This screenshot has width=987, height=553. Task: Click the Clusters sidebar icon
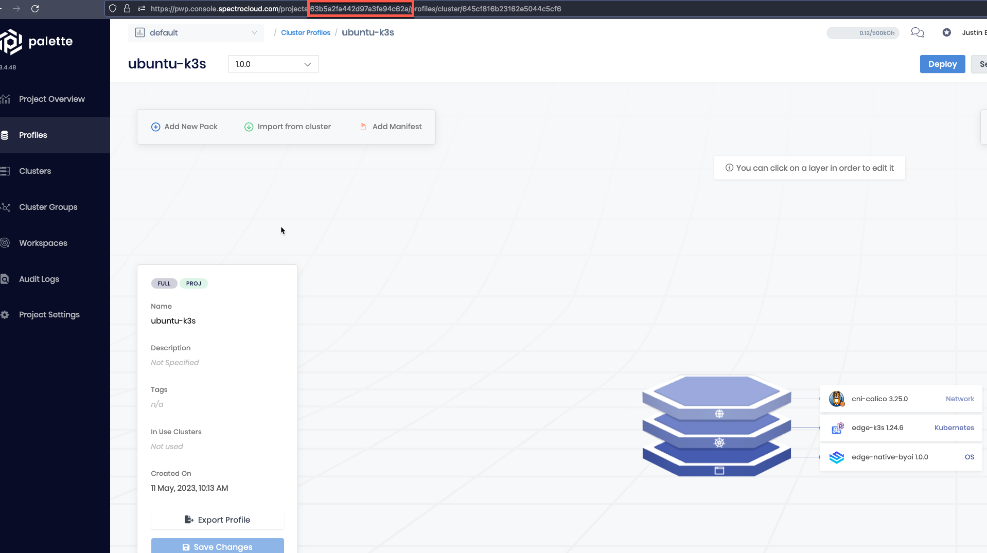point(5,171)
